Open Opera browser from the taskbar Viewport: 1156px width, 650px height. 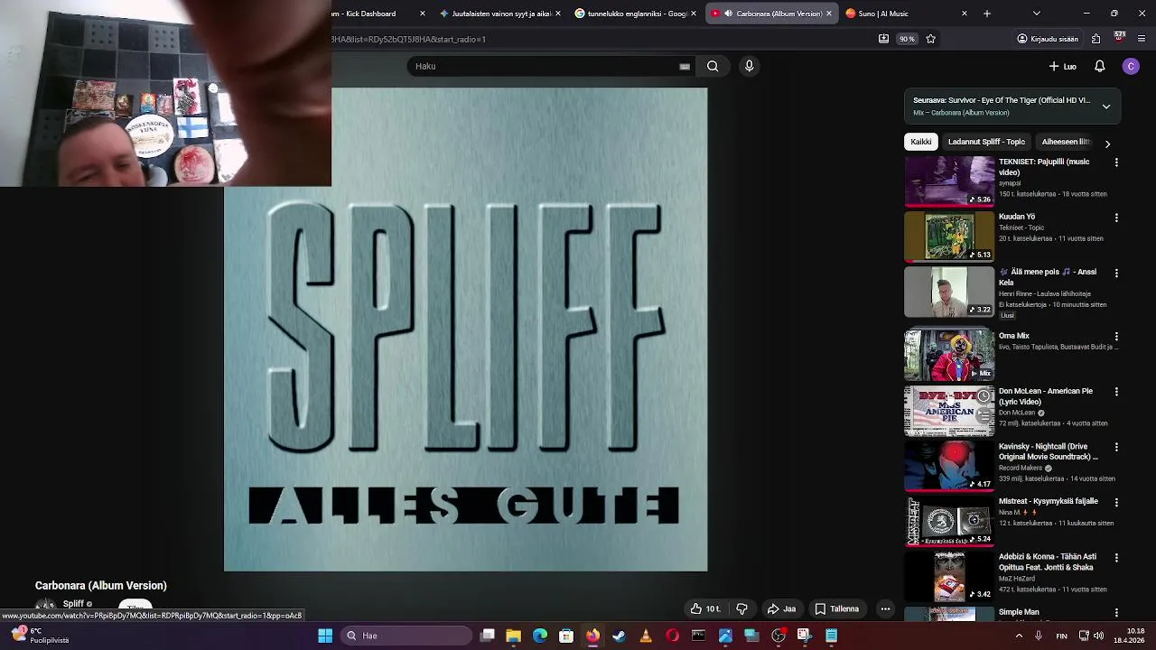point(672,636)
